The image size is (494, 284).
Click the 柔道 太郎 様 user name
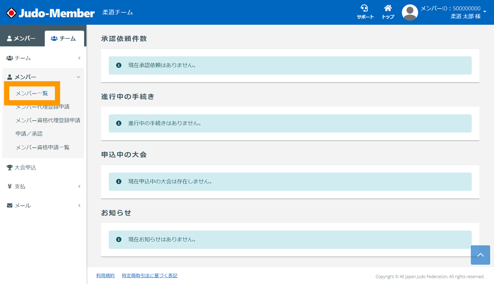click(x=465, y=17)
